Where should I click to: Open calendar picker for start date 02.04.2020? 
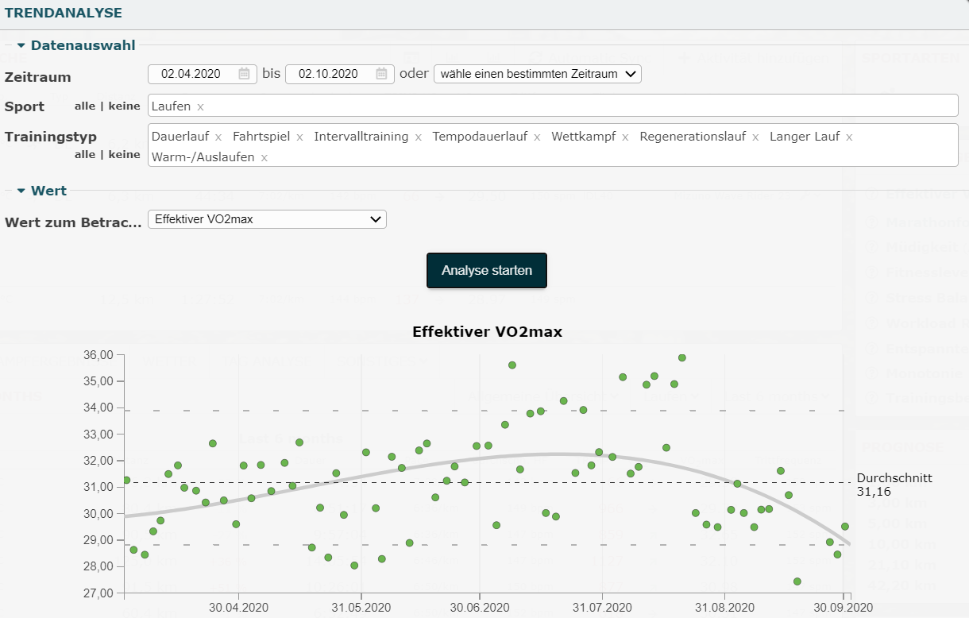point(245,74)
